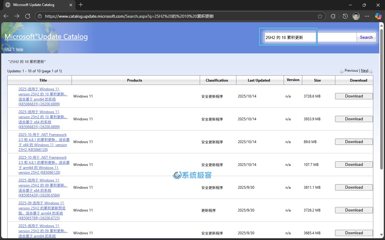Click the browser Back arrow icon
This screenshot has width=385, height=240.
(x=6, y=16)
